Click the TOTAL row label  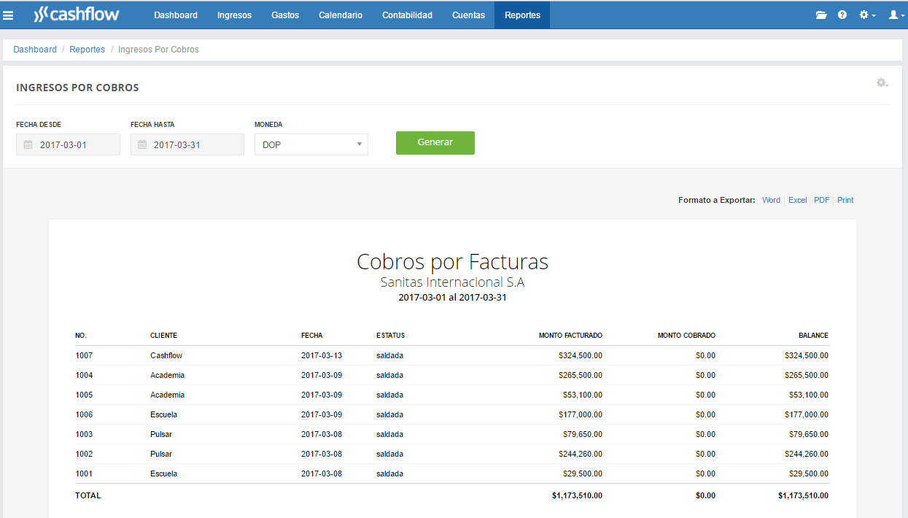point(88,495)
